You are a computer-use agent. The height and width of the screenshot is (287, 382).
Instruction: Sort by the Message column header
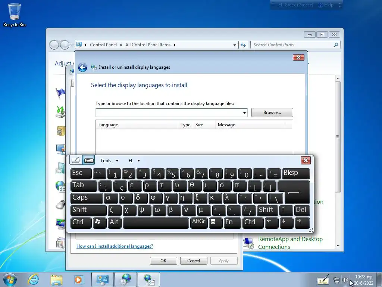(250, 125)
